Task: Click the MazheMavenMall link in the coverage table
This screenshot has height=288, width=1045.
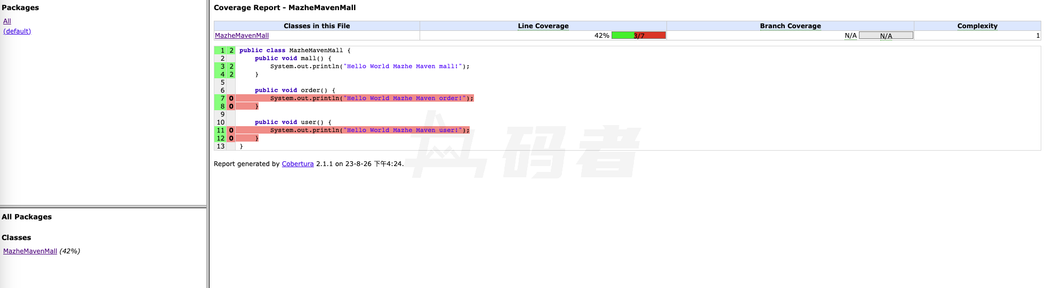Action: pyautogui.click(x=242, y=36)
